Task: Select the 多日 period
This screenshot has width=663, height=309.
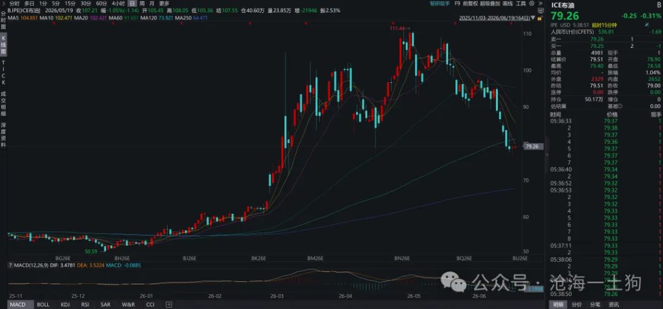Action: tap(29, 3)
